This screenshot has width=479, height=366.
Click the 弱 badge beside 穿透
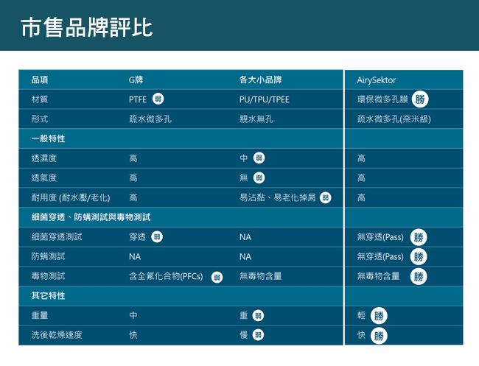(x=157, y=237)
